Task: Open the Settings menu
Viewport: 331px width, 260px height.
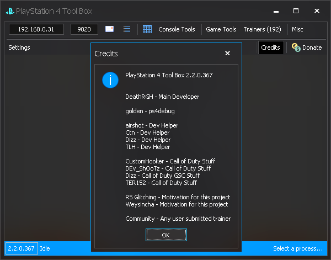Action: [x=19, y=47]
